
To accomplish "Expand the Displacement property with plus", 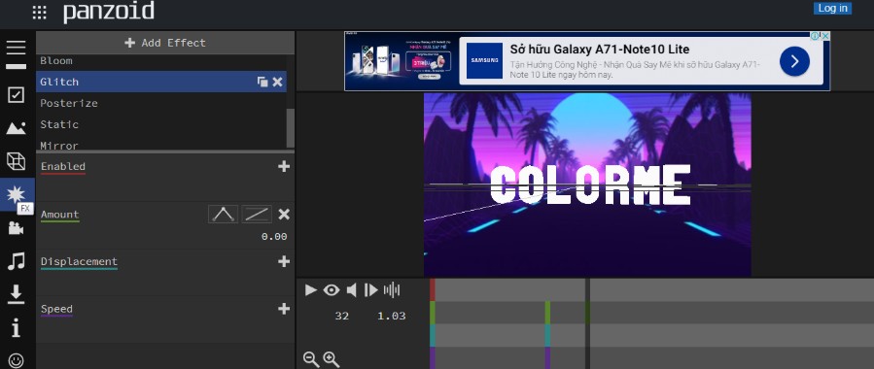I will pos(284,261).
